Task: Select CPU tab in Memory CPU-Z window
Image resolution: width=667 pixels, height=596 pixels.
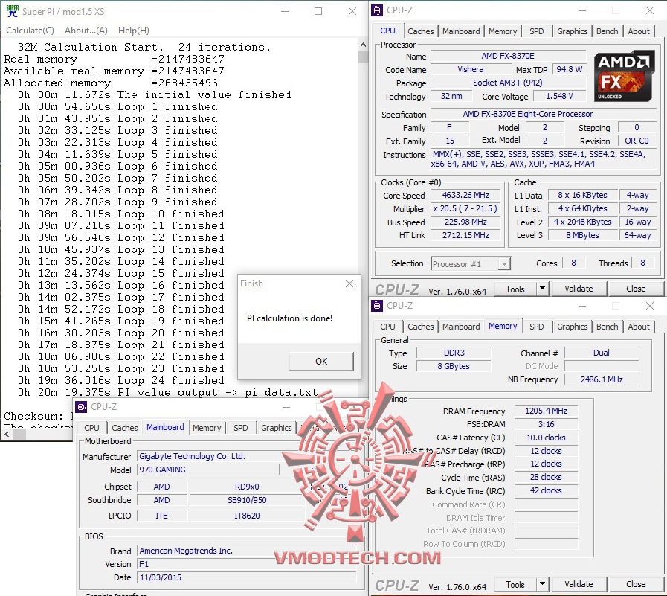Action: pos(387,327)
